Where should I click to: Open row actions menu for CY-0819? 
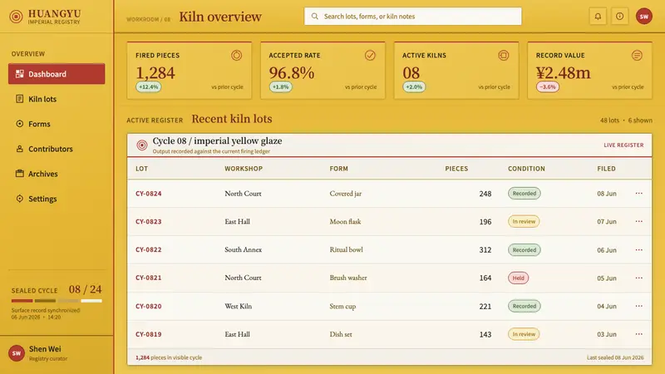(x=638, y=334)
